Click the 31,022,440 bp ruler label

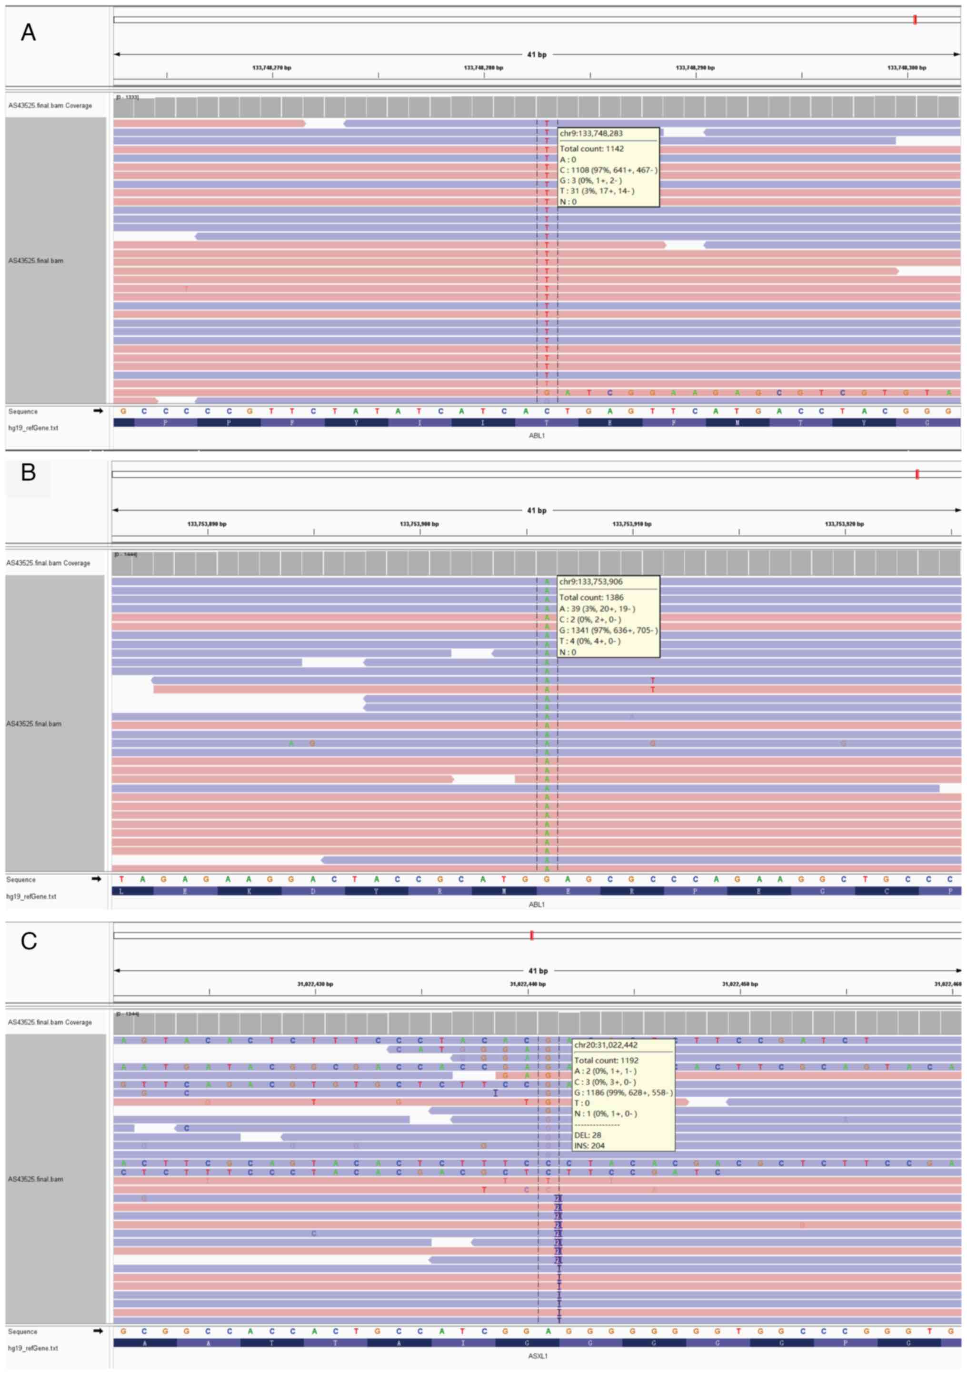pyautogui.click(x=528, y=984)
